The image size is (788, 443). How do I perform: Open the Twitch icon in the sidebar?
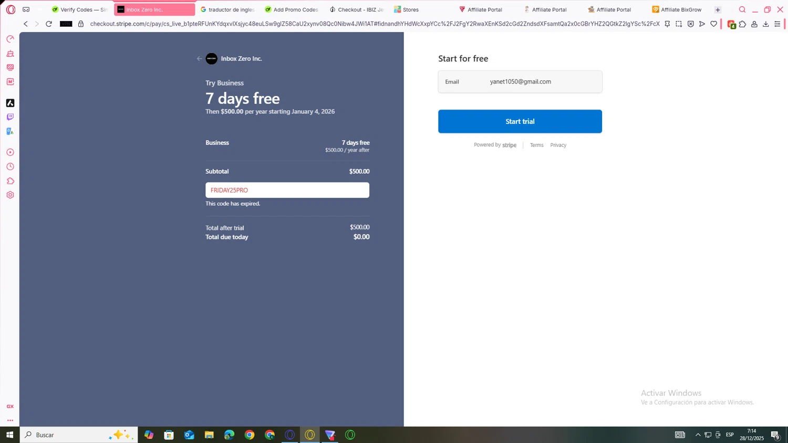pos(10,117)
